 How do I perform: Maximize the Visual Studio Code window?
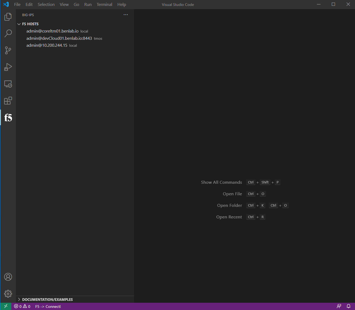click(333, 4)
